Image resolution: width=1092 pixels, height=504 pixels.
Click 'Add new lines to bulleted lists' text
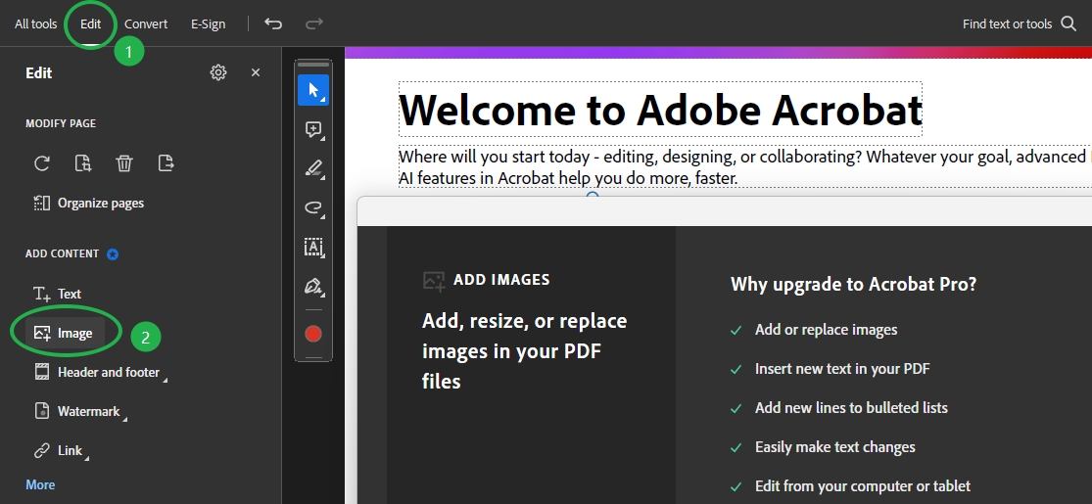[852, 408]
